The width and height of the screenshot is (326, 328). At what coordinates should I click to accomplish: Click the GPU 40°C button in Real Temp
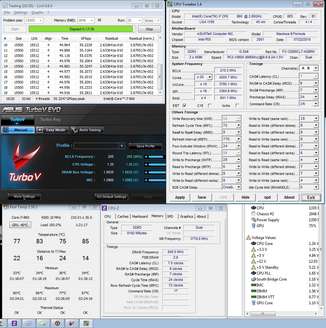point(20,225)
